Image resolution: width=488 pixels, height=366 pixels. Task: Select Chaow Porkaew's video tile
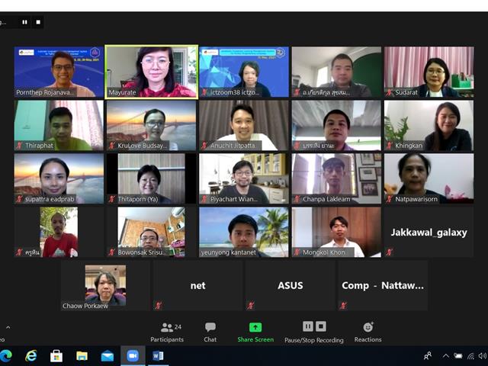105,286
